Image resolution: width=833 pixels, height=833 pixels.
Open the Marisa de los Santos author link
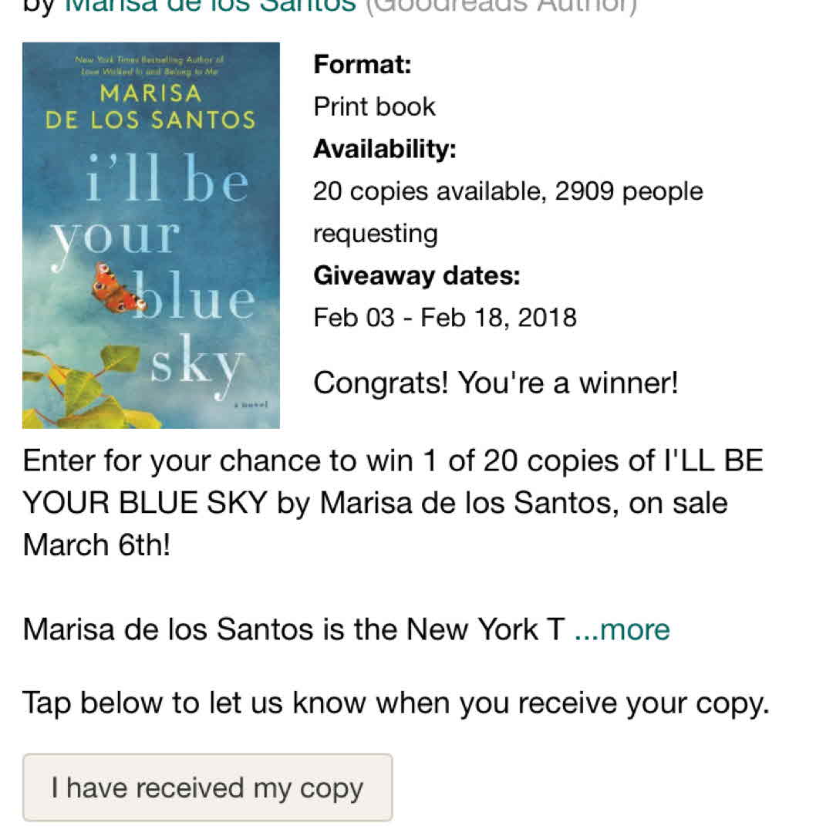(x=210, y=6)
